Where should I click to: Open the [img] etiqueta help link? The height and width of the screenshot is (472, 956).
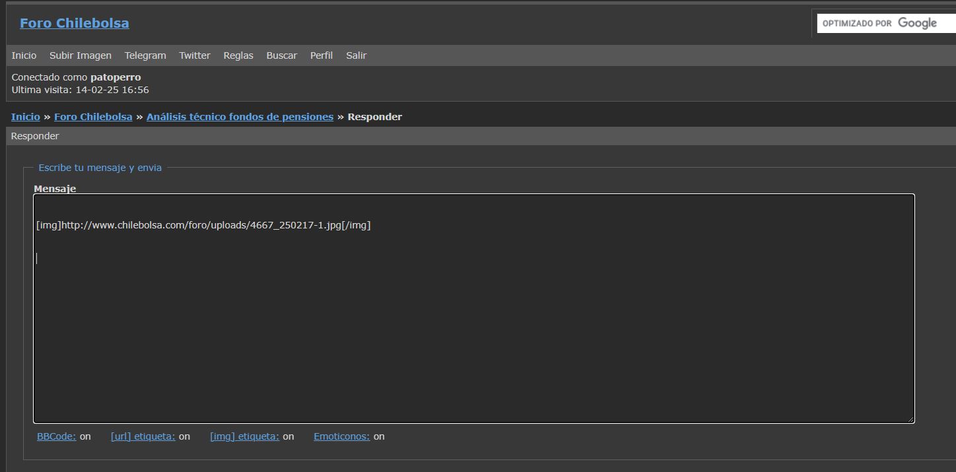click(245, 436)
